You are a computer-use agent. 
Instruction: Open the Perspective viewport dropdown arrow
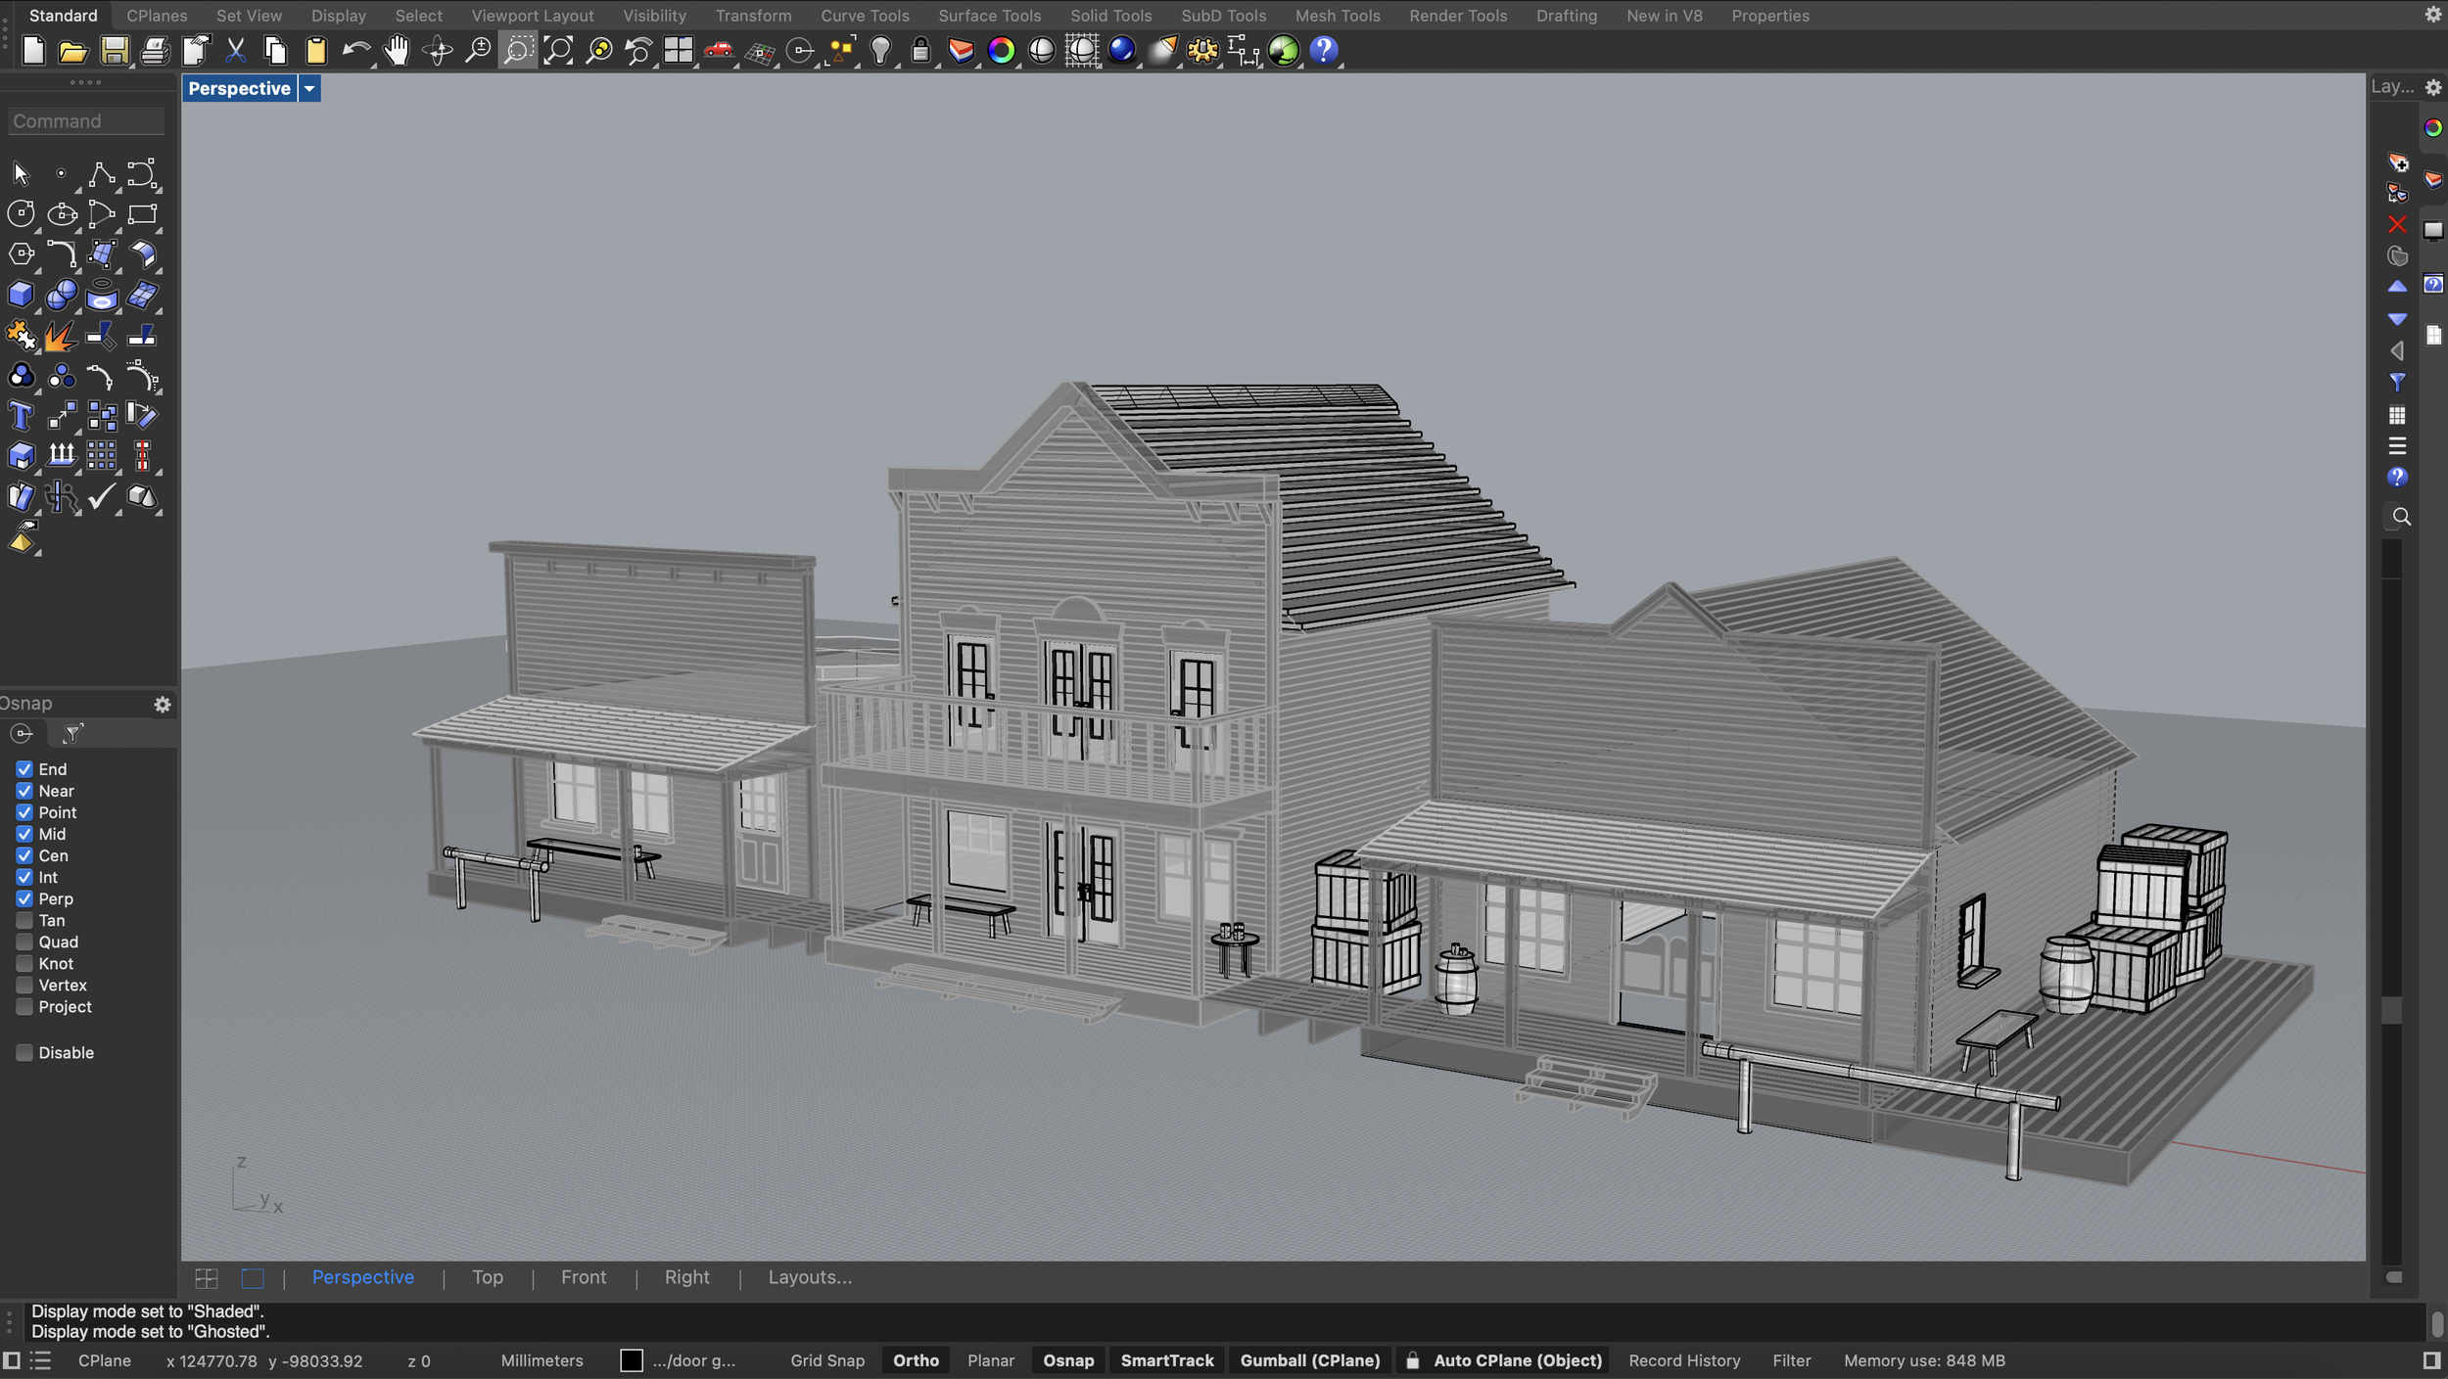click(x=309, y=88)
